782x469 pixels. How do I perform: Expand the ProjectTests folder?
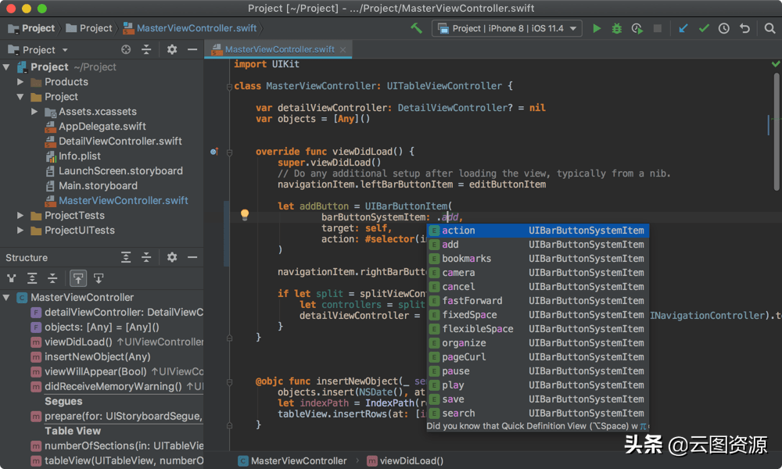pos(20,215)
